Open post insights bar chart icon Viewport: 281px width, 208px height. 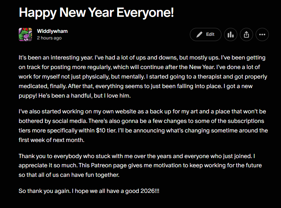pos(231,35)
